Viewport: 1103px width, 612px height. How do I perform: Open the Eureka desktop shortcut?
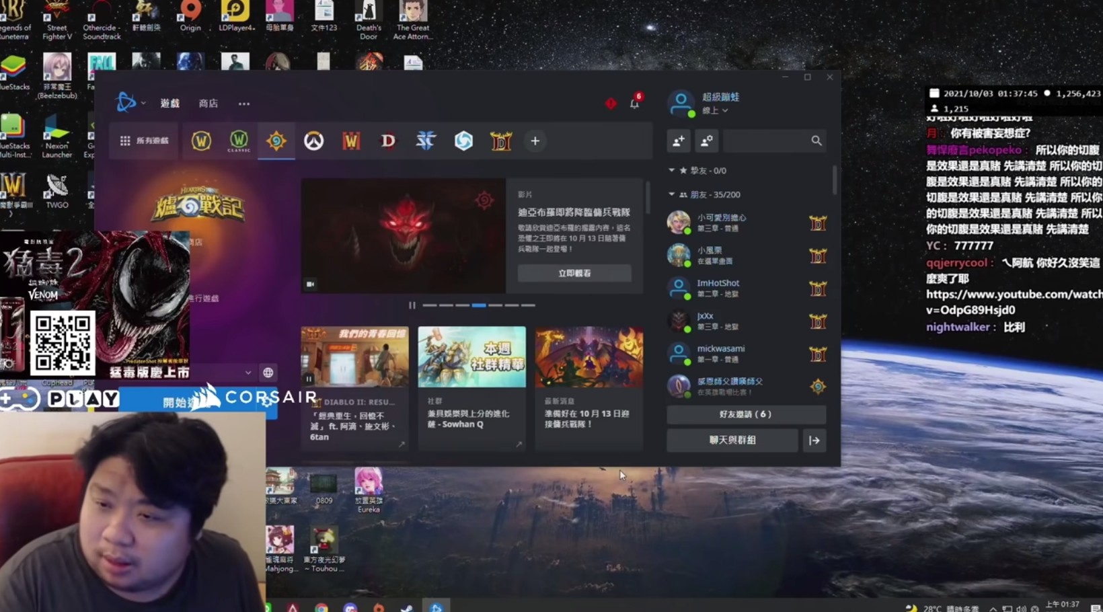tap(369, 490)
